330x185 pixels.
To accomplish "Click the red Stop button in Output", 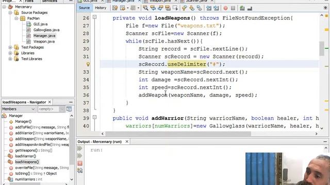I will pyautogui.click(x=80, y=163).
